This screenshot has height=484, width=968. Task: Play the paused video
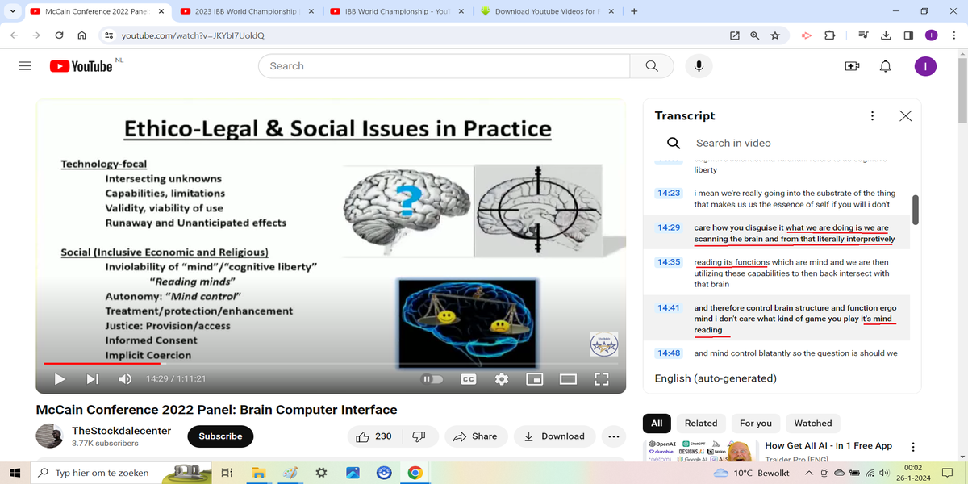[60, 379]
